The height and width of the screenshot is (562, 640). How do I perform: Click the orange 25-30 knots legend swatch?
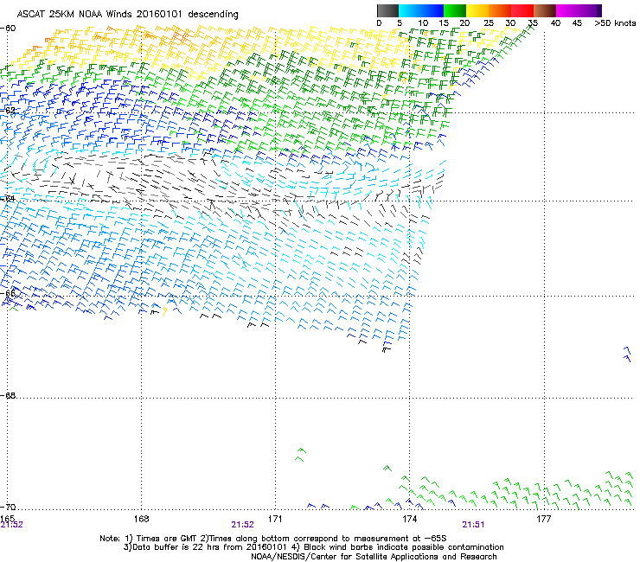pyautogui.click(x=500, y=10)
